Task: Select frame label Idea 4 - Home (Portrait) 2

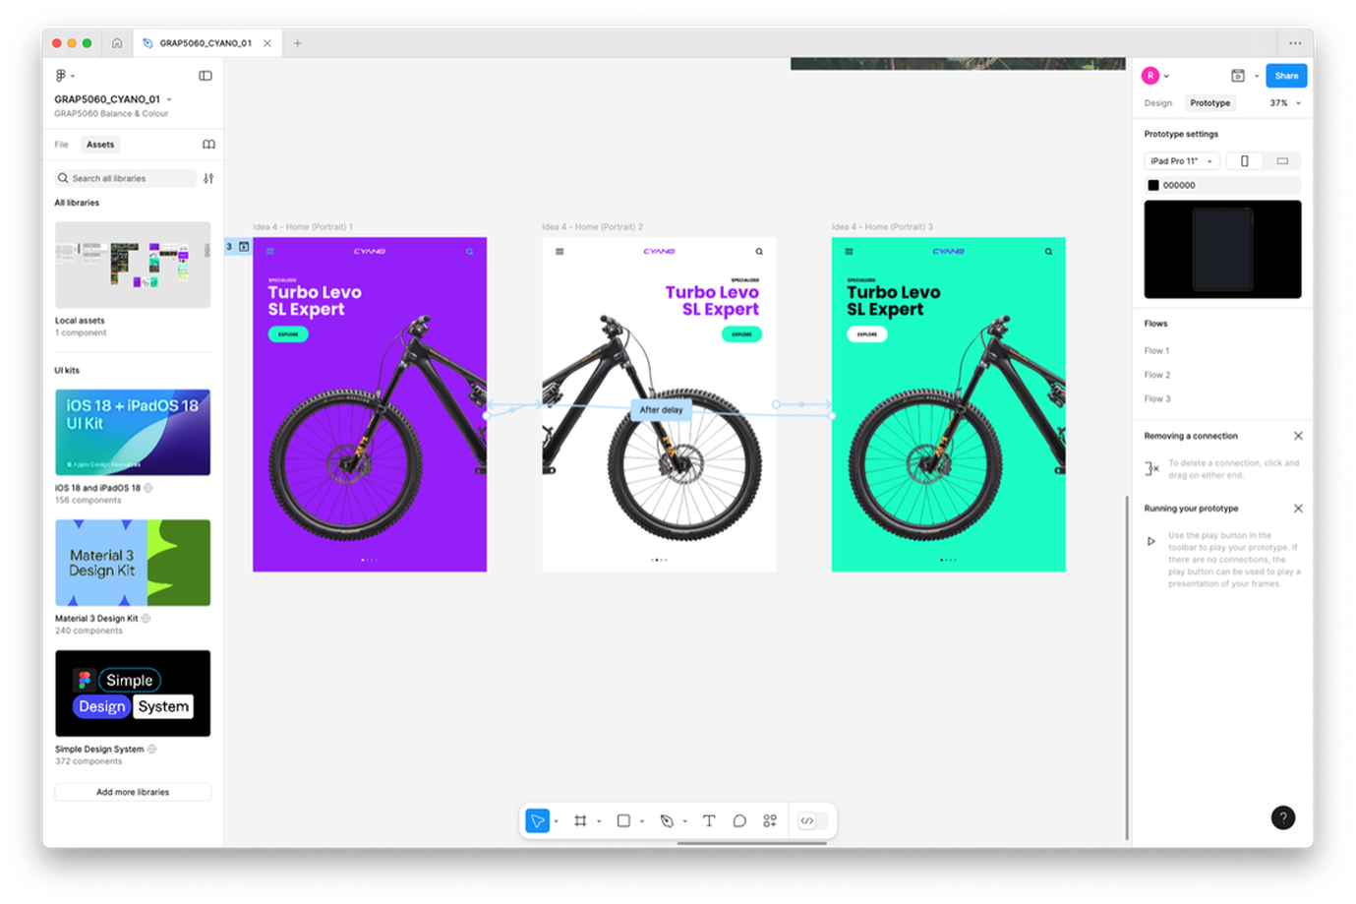Action: point(592,227)
